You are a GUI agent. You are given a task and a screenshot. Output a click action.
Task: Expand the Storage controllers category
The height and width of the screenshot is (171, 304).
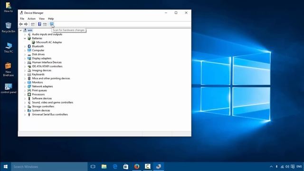[25, 106]
